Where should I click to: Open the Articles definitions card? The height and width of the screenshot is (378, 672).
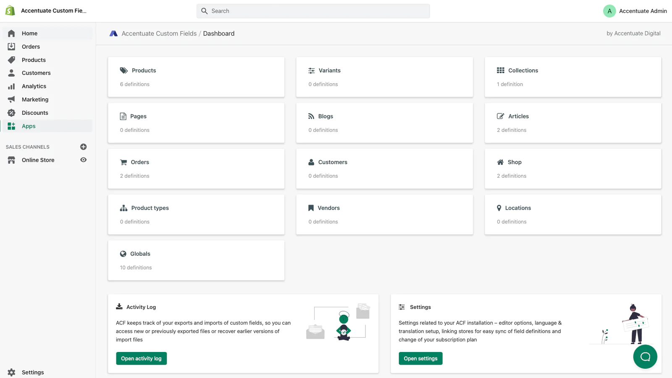click(572, 123)
